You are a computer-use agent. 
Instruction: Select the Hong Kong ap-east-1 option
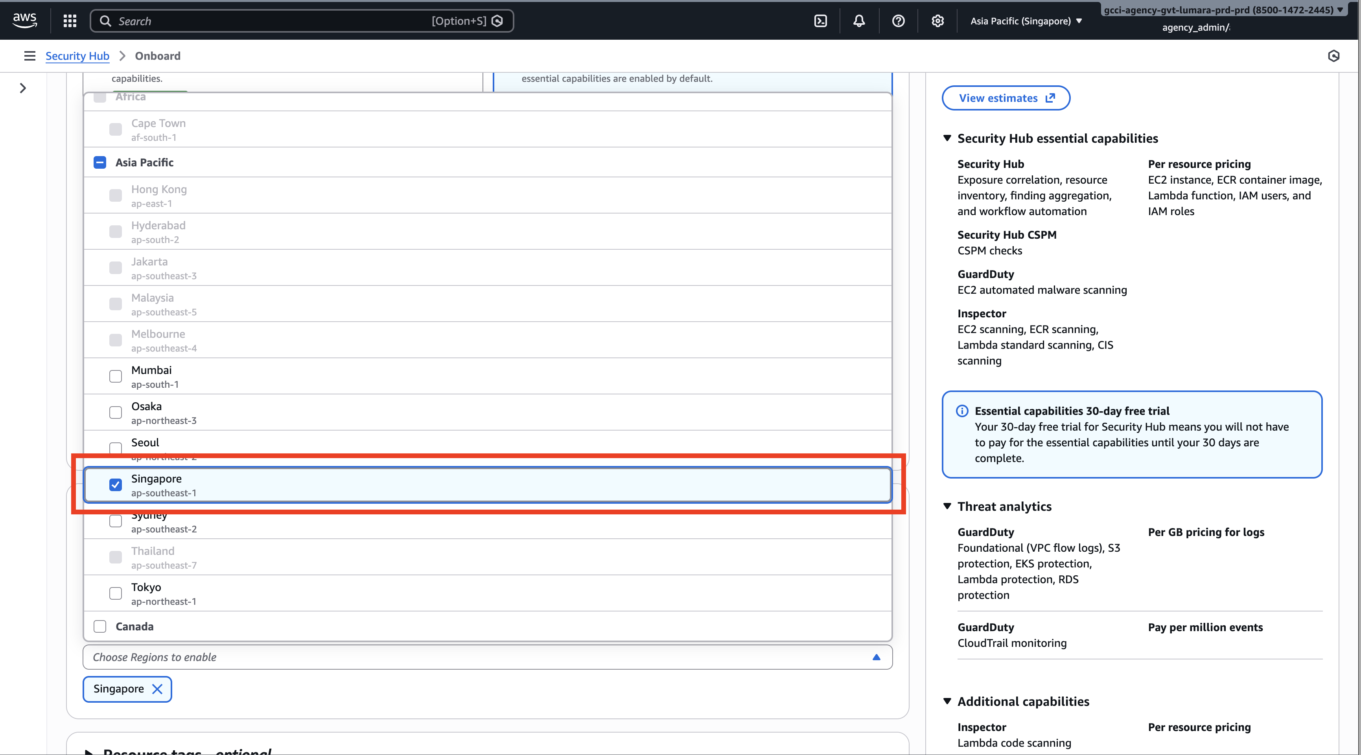coord(488,195)
